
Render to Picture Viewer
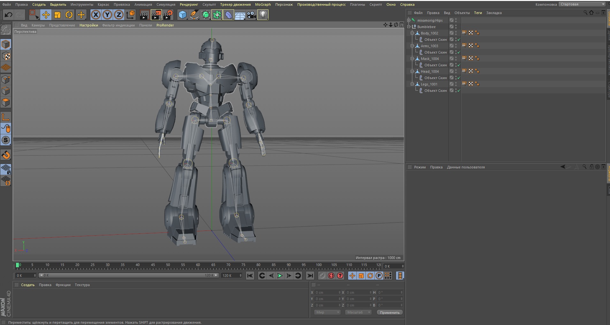pos(156,15)
